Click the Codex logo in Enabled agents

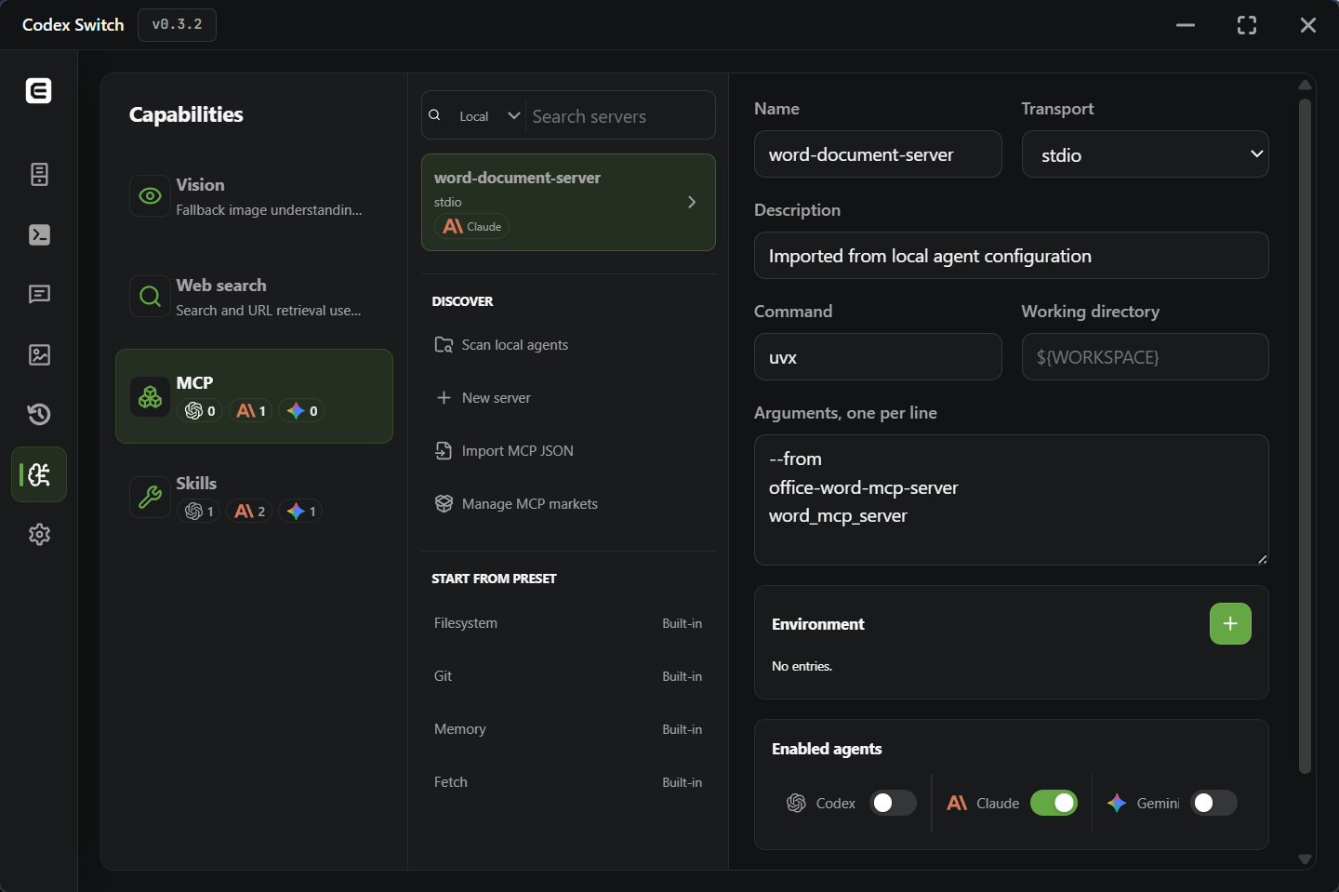click(x=796, y=803)
